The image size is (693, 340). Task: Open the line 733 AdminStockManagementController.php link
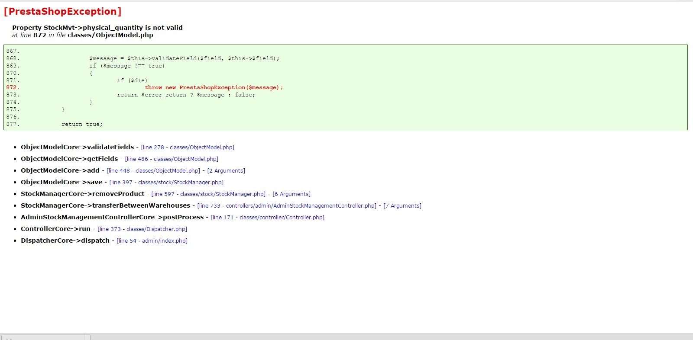pos(287,206)
